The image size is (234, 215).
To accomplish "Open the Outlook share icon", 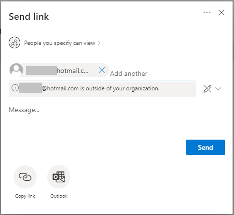I will coord(59,177).
